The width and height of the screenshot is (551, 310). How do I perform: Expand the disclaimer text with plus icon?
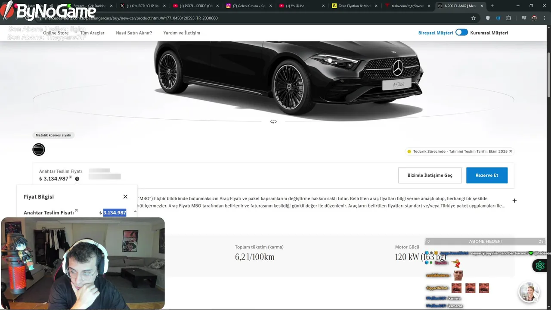point(514,201)
